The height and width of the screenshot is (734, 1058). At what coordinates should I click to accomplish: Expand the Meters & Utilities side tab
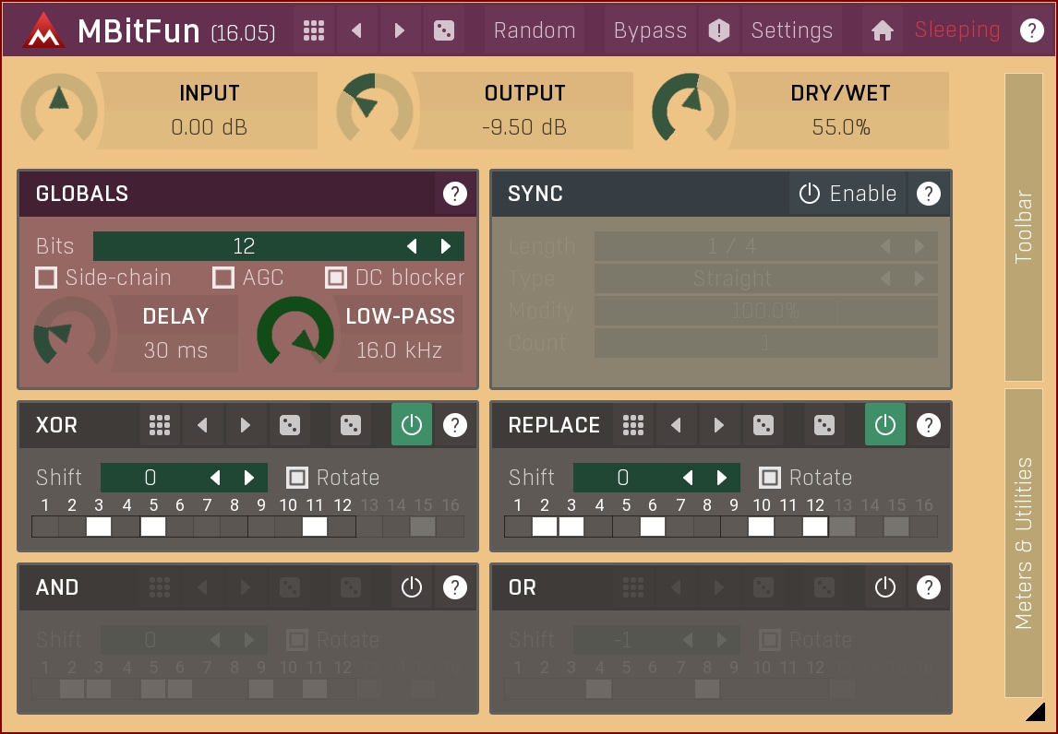coord(1024,543)
